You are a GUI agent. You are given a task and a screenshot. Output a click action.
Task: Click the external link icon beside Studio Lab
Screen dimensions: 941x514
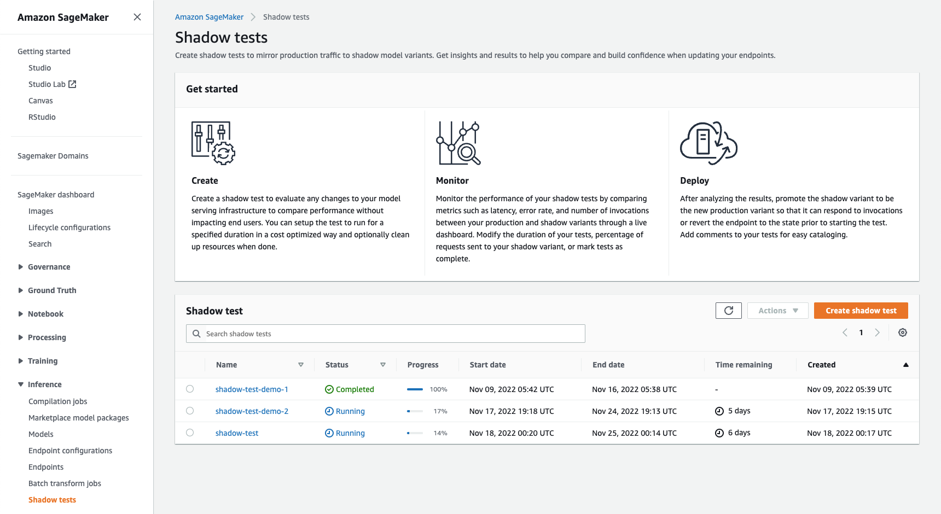pyautogui.click(x=72, y=84)
